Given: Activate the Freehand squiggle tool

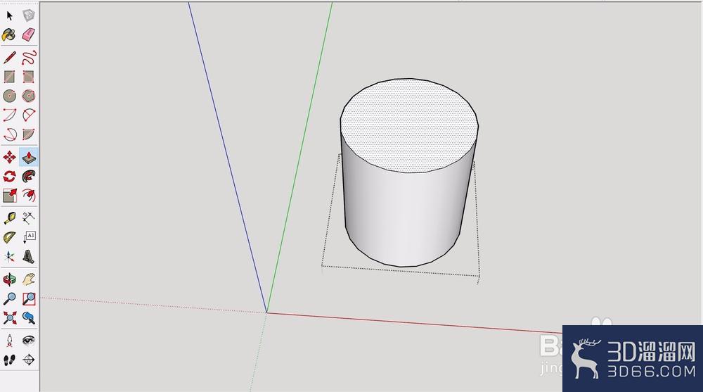Looking at the screenshot, I should 29,58.
